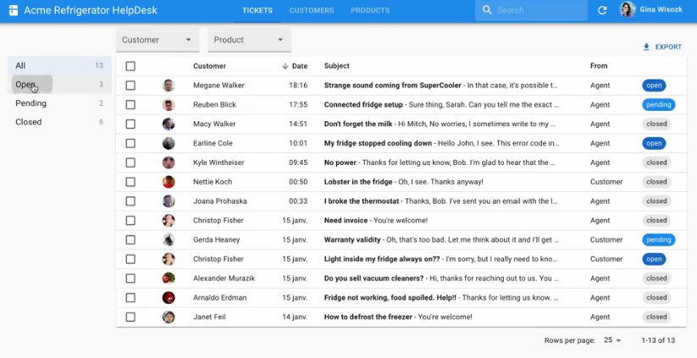This screenshot has height=358, width=697.
Task: Open the 'How to defrost the freezer' ticket
Action: [x=368, y=317]
